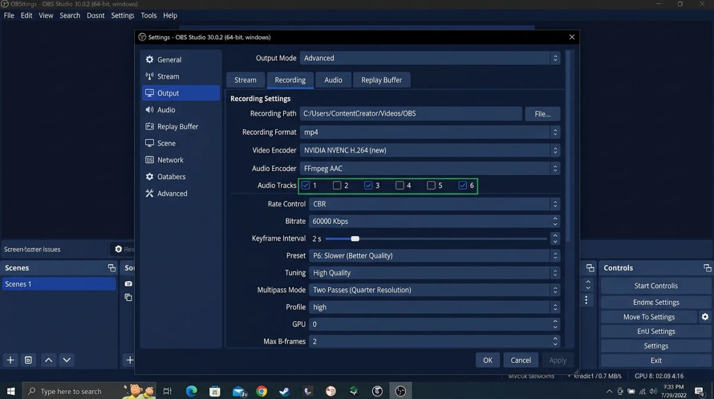Open the Oatabers settings section

pyautogui.click(x=181, y=176)
